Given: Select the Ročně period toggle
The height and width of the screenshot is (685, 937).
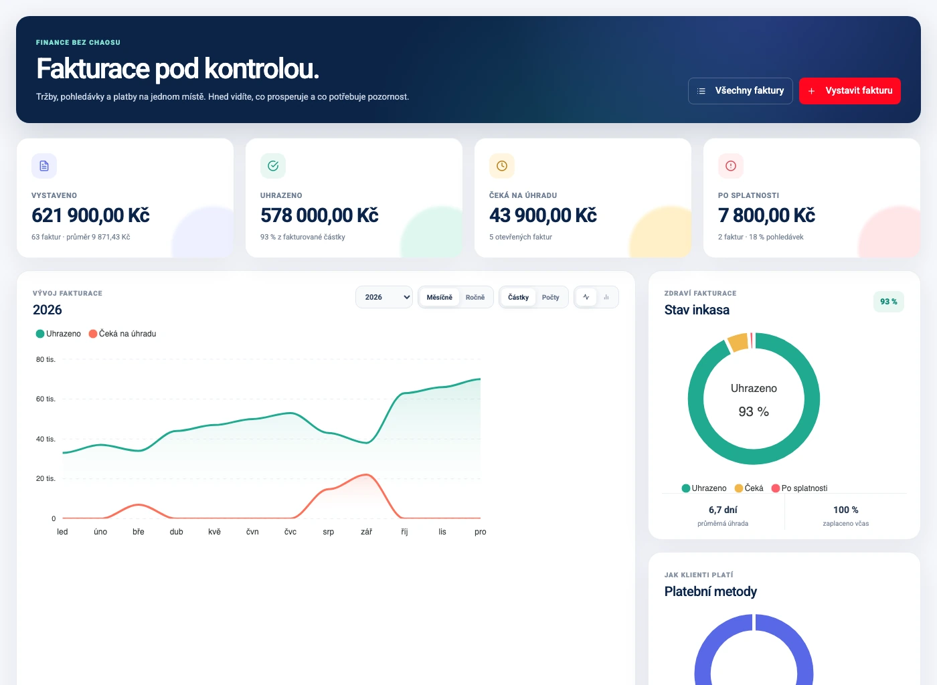Looking at the screenshot, I should point(475,297).
